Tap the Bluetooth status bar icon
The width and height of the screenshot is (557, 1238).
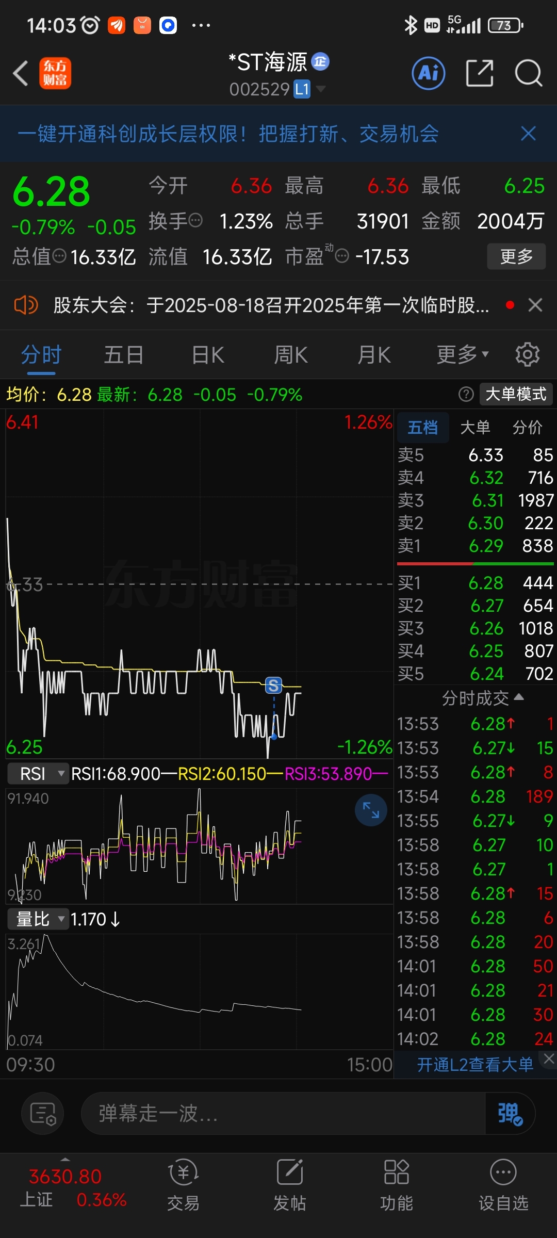(411, 25)
